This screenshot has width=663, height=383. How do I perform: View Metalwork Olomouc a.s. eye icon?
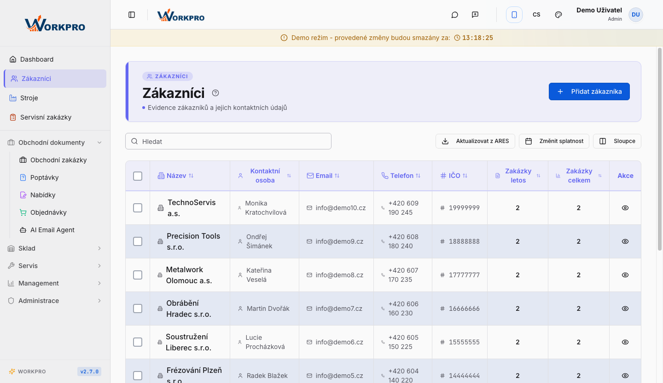coord(625,275)
